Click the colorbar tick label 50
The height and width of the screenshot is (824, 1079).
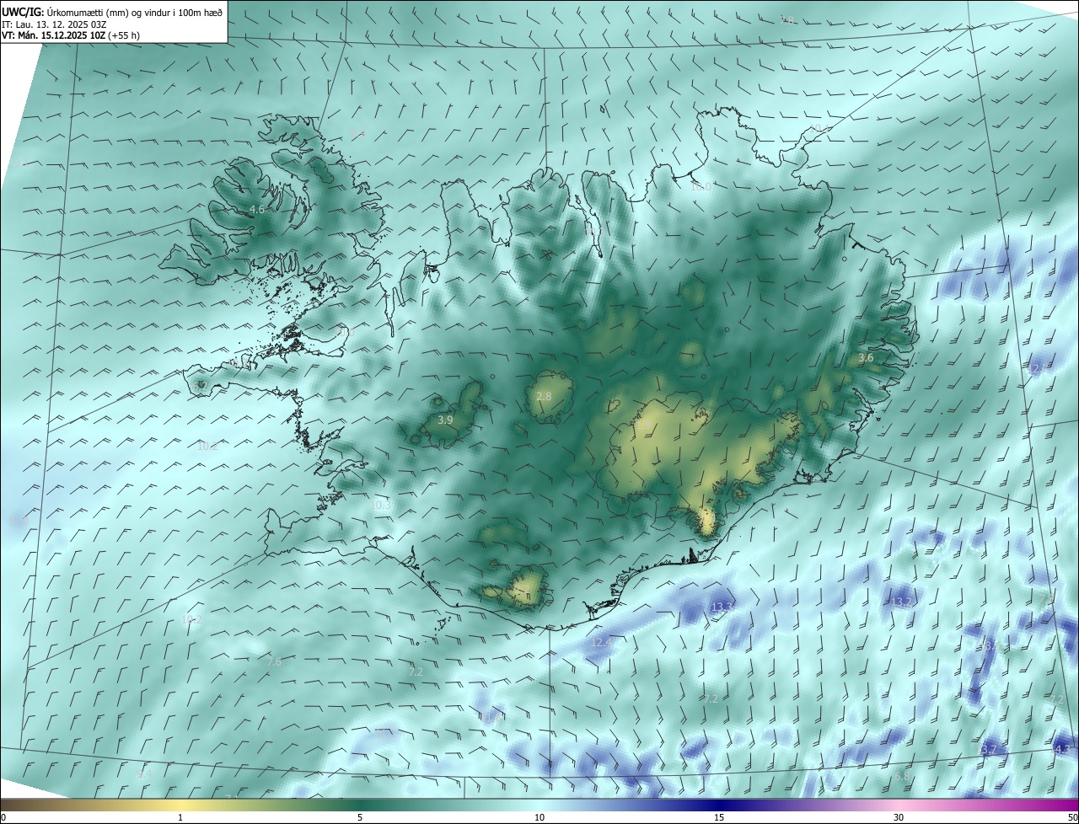coord(1072,818)
